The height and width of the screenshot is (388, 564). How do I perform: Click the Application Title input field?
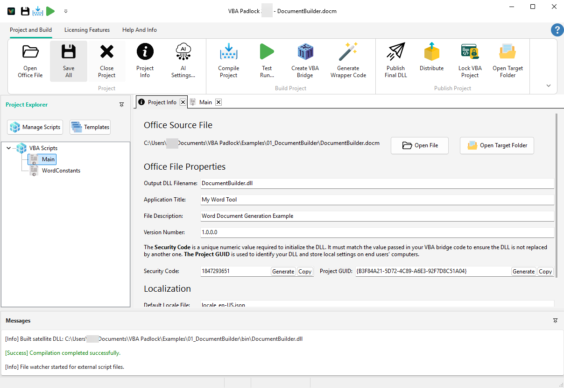(x=327, y=199)
